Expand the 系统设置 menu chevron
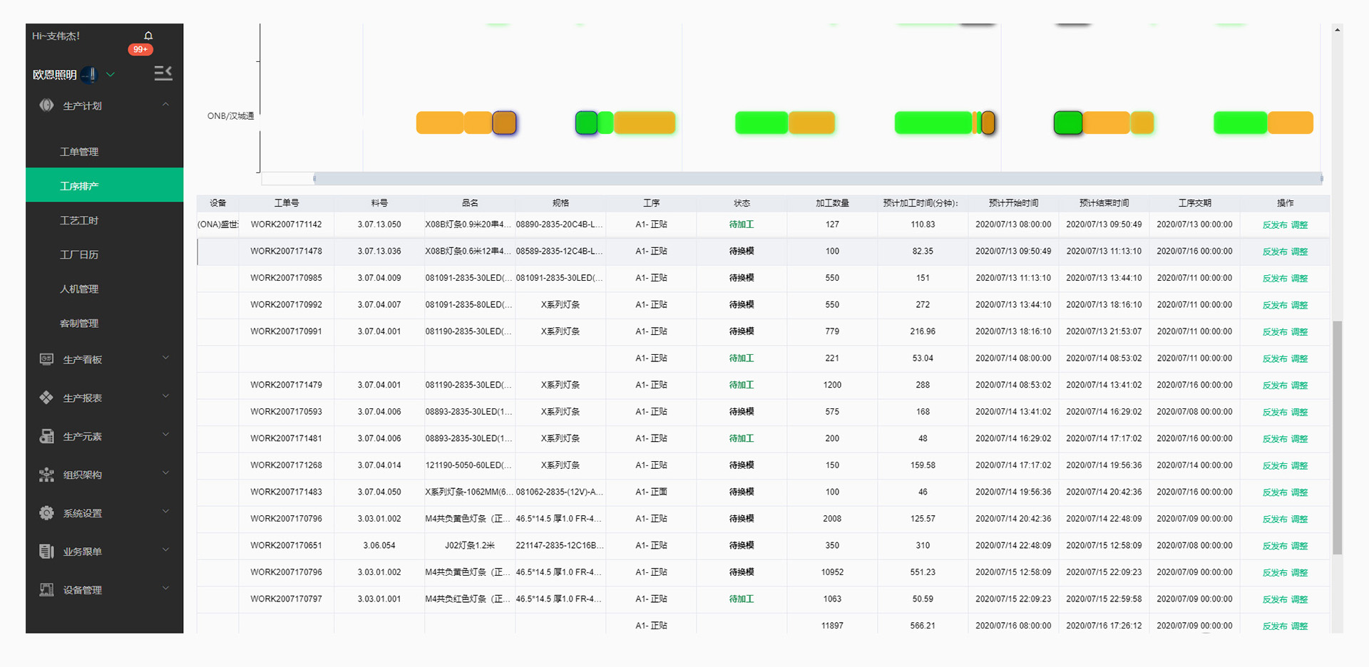The width and height of the screenshot is (1369, 667). [165, 512]
